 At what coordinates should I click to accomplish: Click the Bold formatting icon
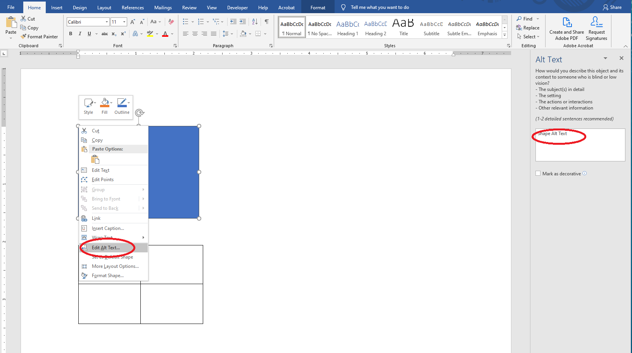pyautogui.click(x=71, y=34)
